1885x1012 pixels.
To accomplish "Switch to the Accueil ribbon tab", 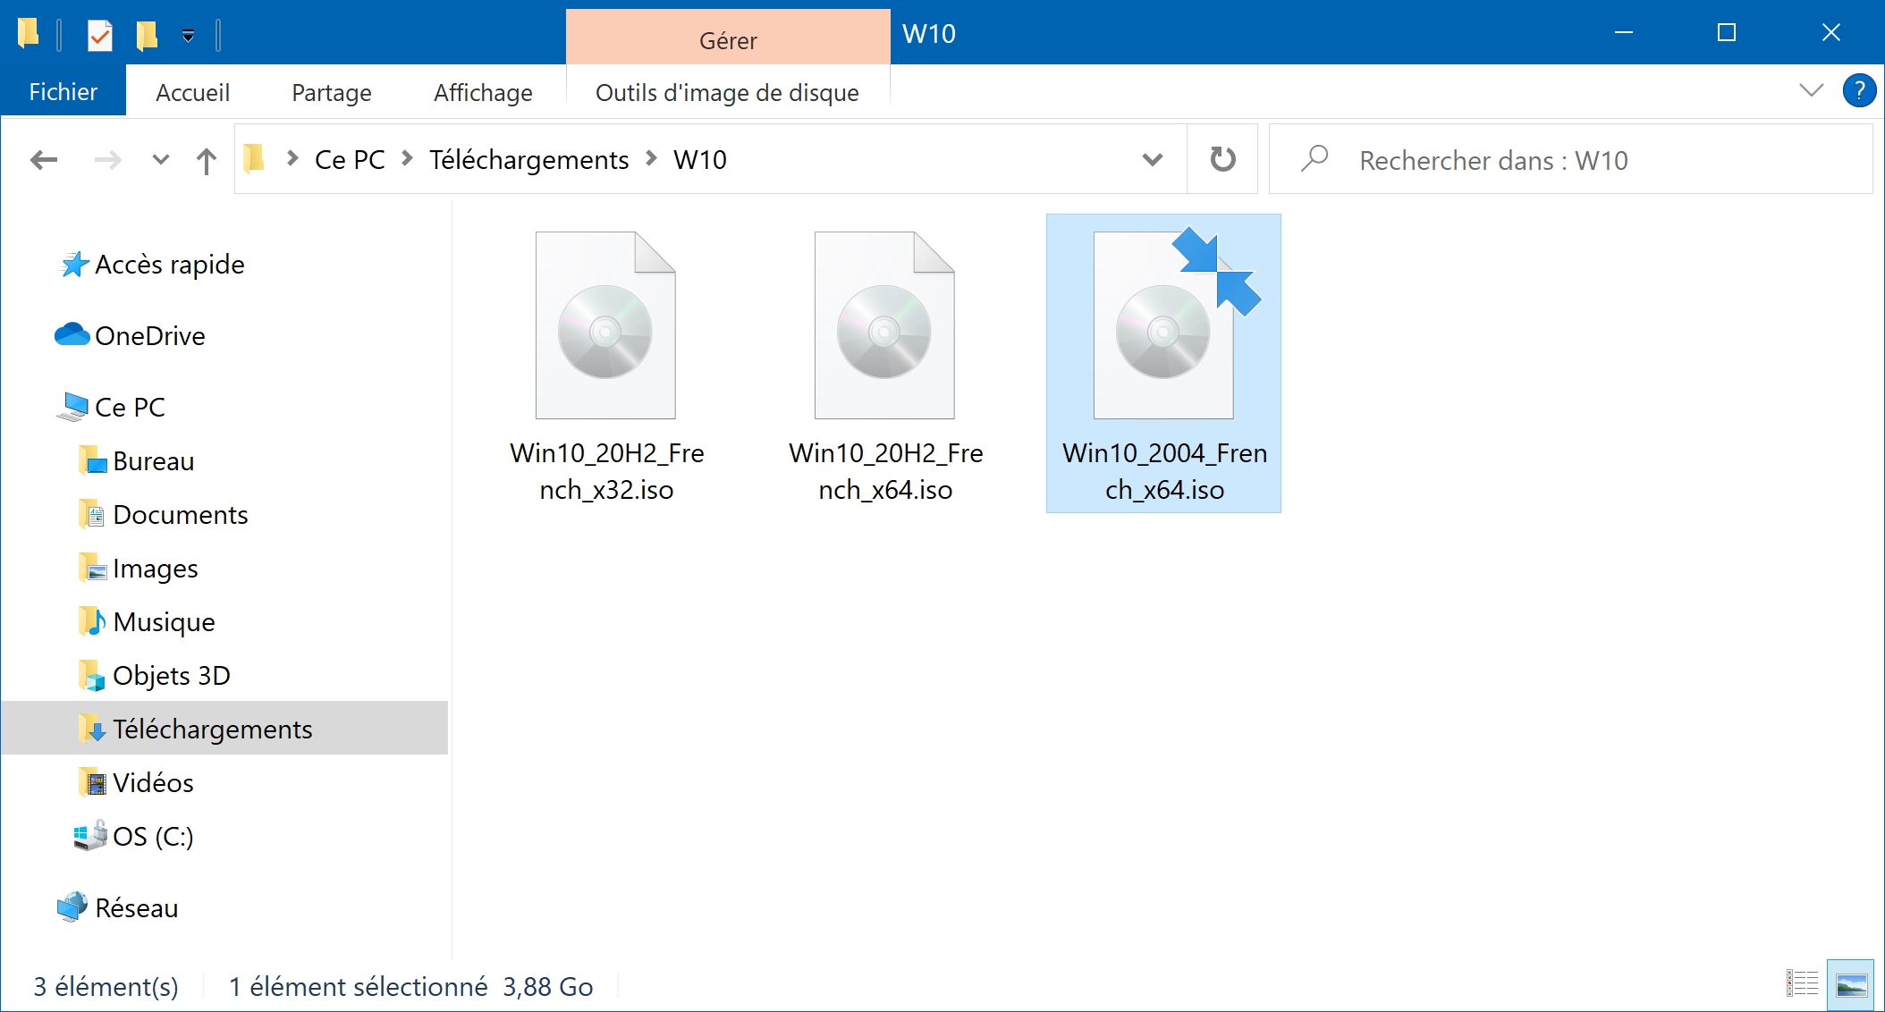I will (192, 92).
